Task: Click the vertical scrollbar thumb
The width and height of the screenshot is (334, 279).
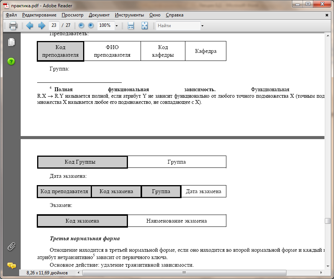Action: coord(327,221)
